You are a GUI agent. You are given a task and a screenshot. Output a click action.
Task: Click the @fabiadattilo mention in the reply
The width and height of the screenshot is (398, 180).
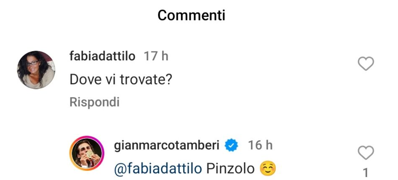[158, 169]
